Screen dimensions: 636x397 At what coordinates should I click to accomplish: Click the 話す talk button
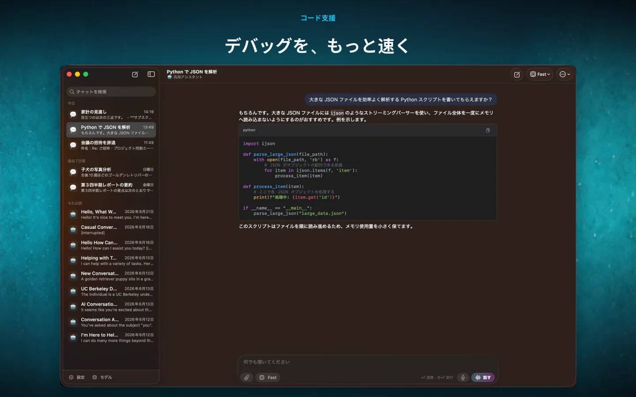483,378
